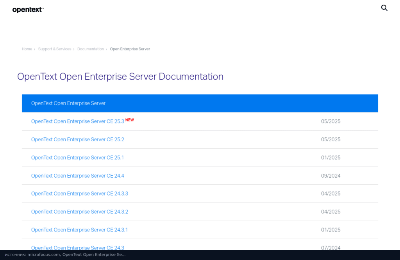Open Support & Services breadcrumb
The width and height of the screenshot is (400, 260).
point(55,49)
